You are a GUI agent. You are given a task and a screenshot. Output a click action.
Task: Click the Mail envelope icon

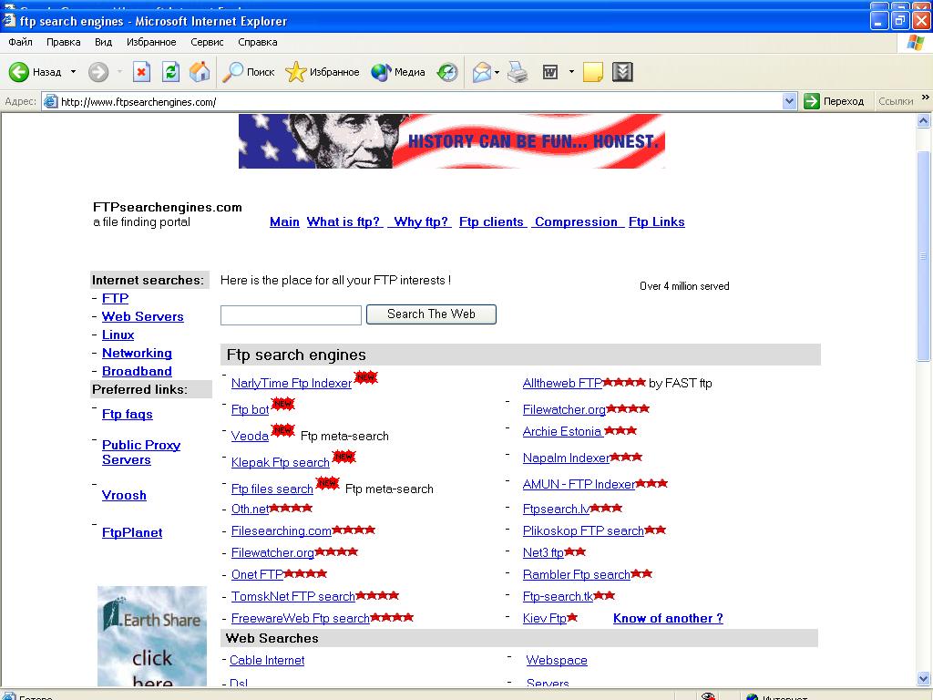coord(481,72)
